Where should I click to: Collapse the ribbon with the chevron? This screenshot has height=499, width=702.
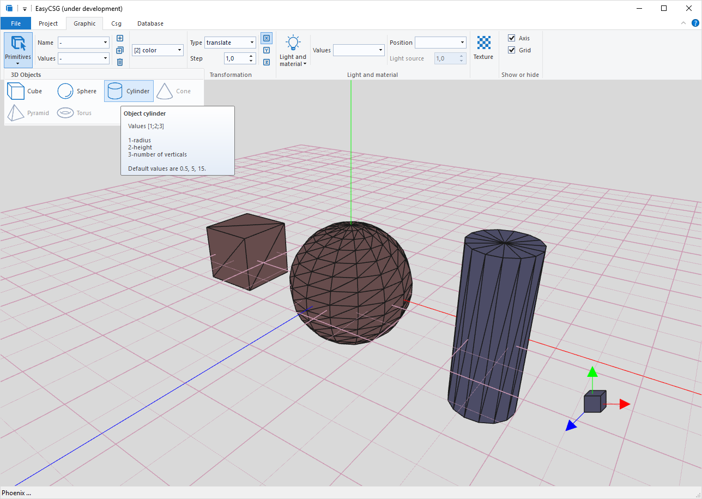click(x=683, y=23)
